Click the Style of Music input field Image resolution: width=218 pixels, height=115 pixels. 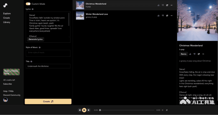(48, 53)
